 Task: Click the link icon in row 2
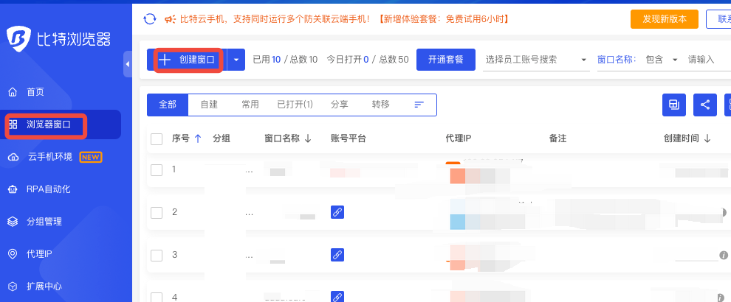pyautogui.click(x=337, y=212)
